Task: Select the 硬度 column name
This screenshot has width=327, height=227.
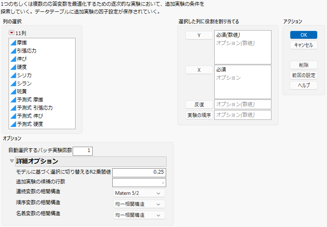Action: click(22, 67)
